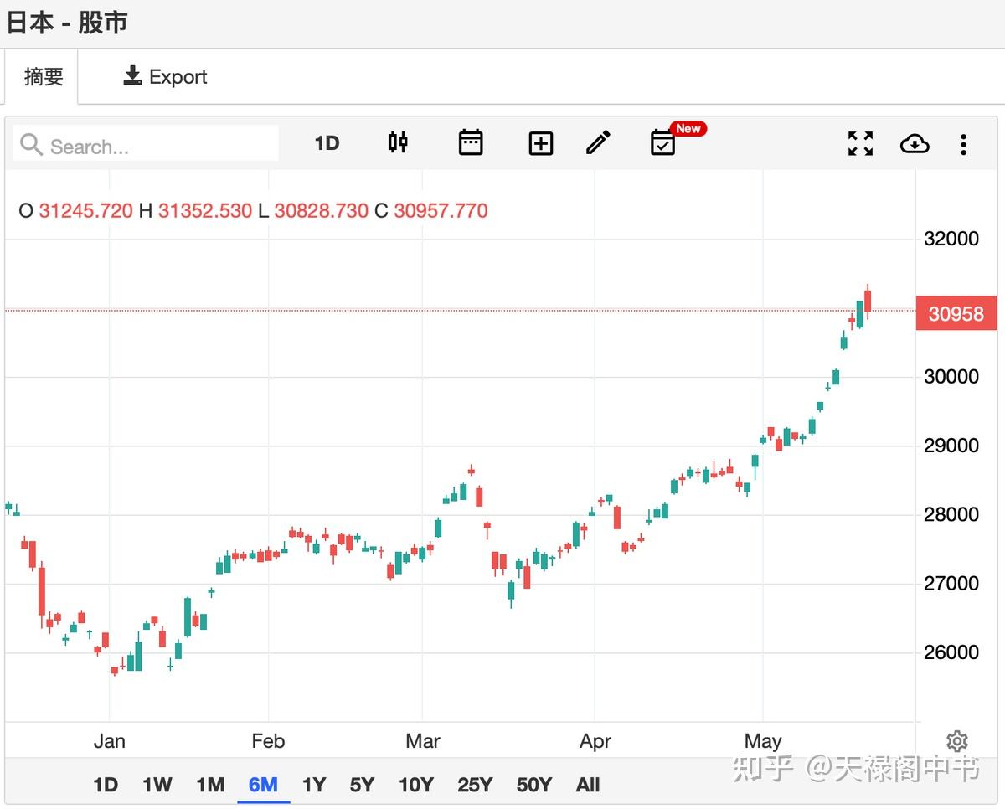Open chart settings gear icon

point(956,741)
